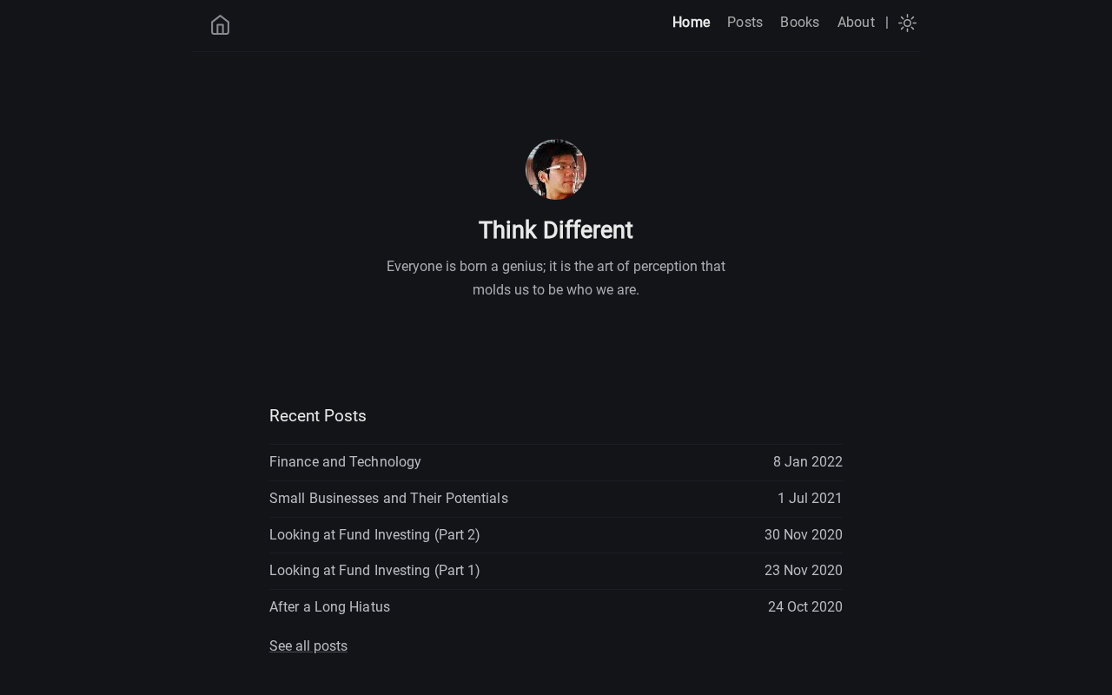Image resolution: width=1112 pixels, height=695 pixels.
Task: Read After a Long Hiatus post
Action: click(329, 607)
